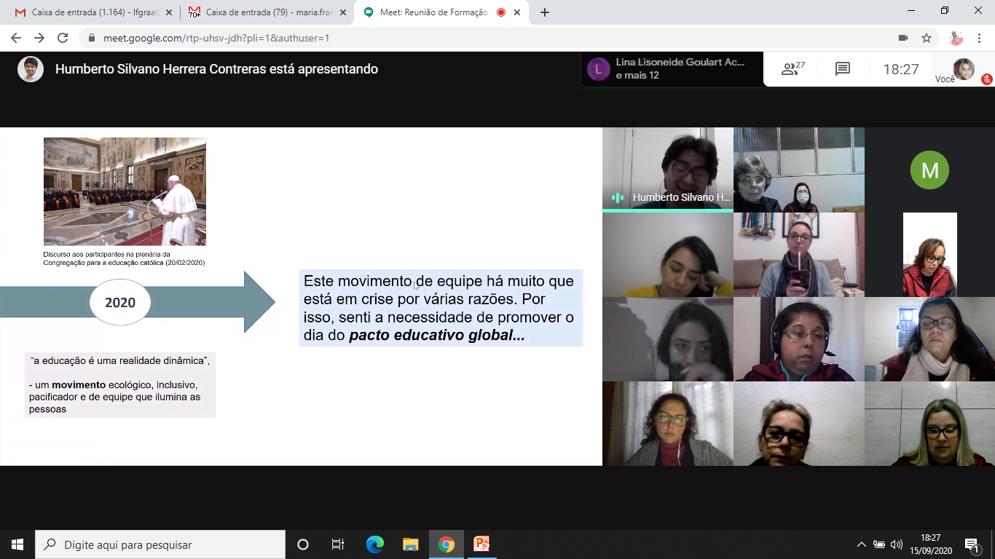995x559 pixels.
Task: Open a new browser tab
Action: [x=545, y=12]
